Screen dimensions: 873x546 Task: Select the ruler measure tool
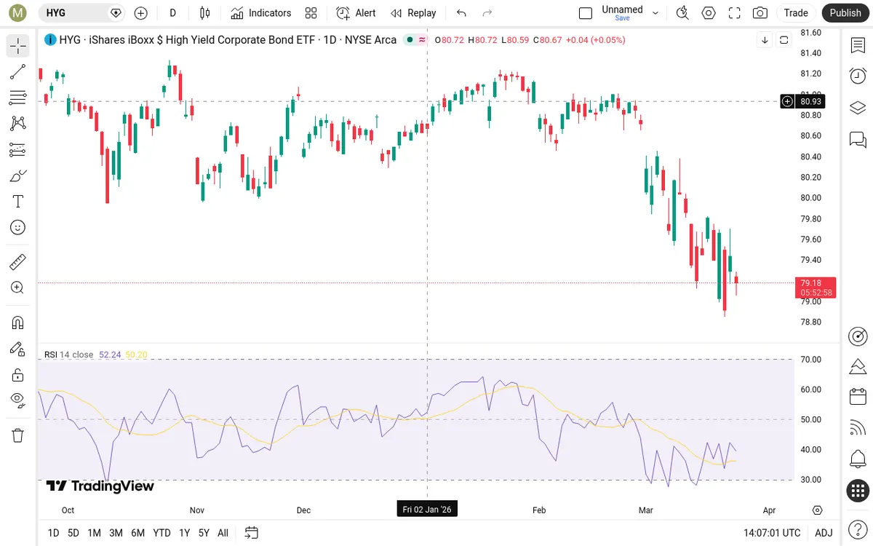tap(18, 261)
